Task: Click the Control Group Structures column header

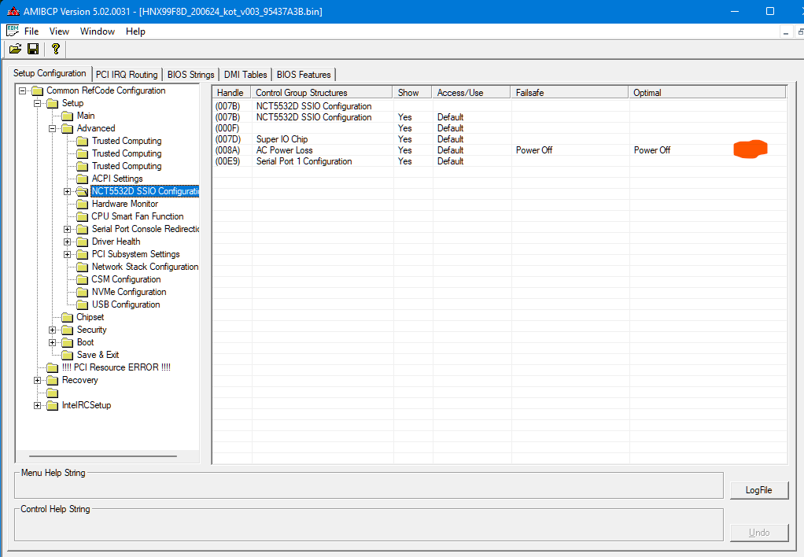Action: coord(322,93)
